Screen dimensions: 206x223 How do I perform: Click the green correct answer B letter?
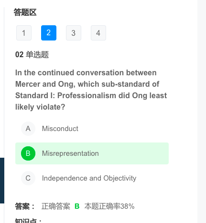77,206
